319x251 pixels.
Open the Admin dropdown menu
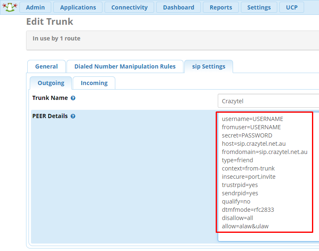pyautogui.click(x=35, y=7)
